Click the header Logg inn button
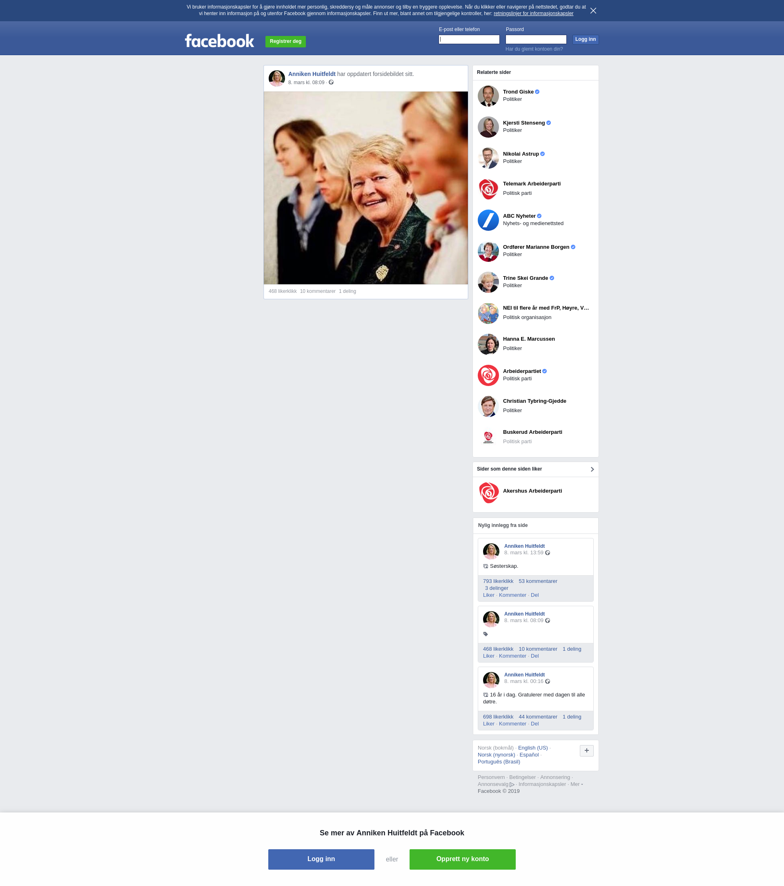 [x=585, y=40]
